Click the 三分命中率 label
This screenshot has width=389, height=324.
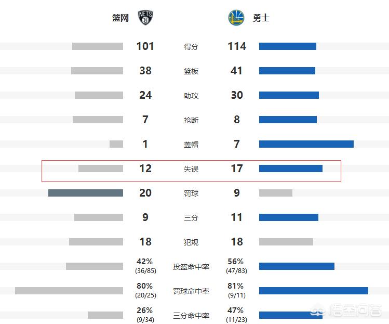pyautogui.click(x=191, y=316)
